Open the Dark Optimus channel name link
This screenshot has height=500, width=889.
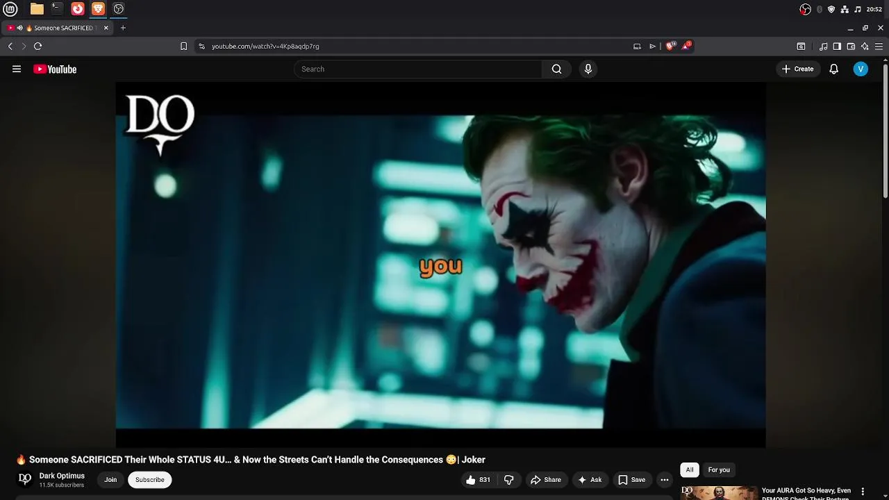[62, 476]
